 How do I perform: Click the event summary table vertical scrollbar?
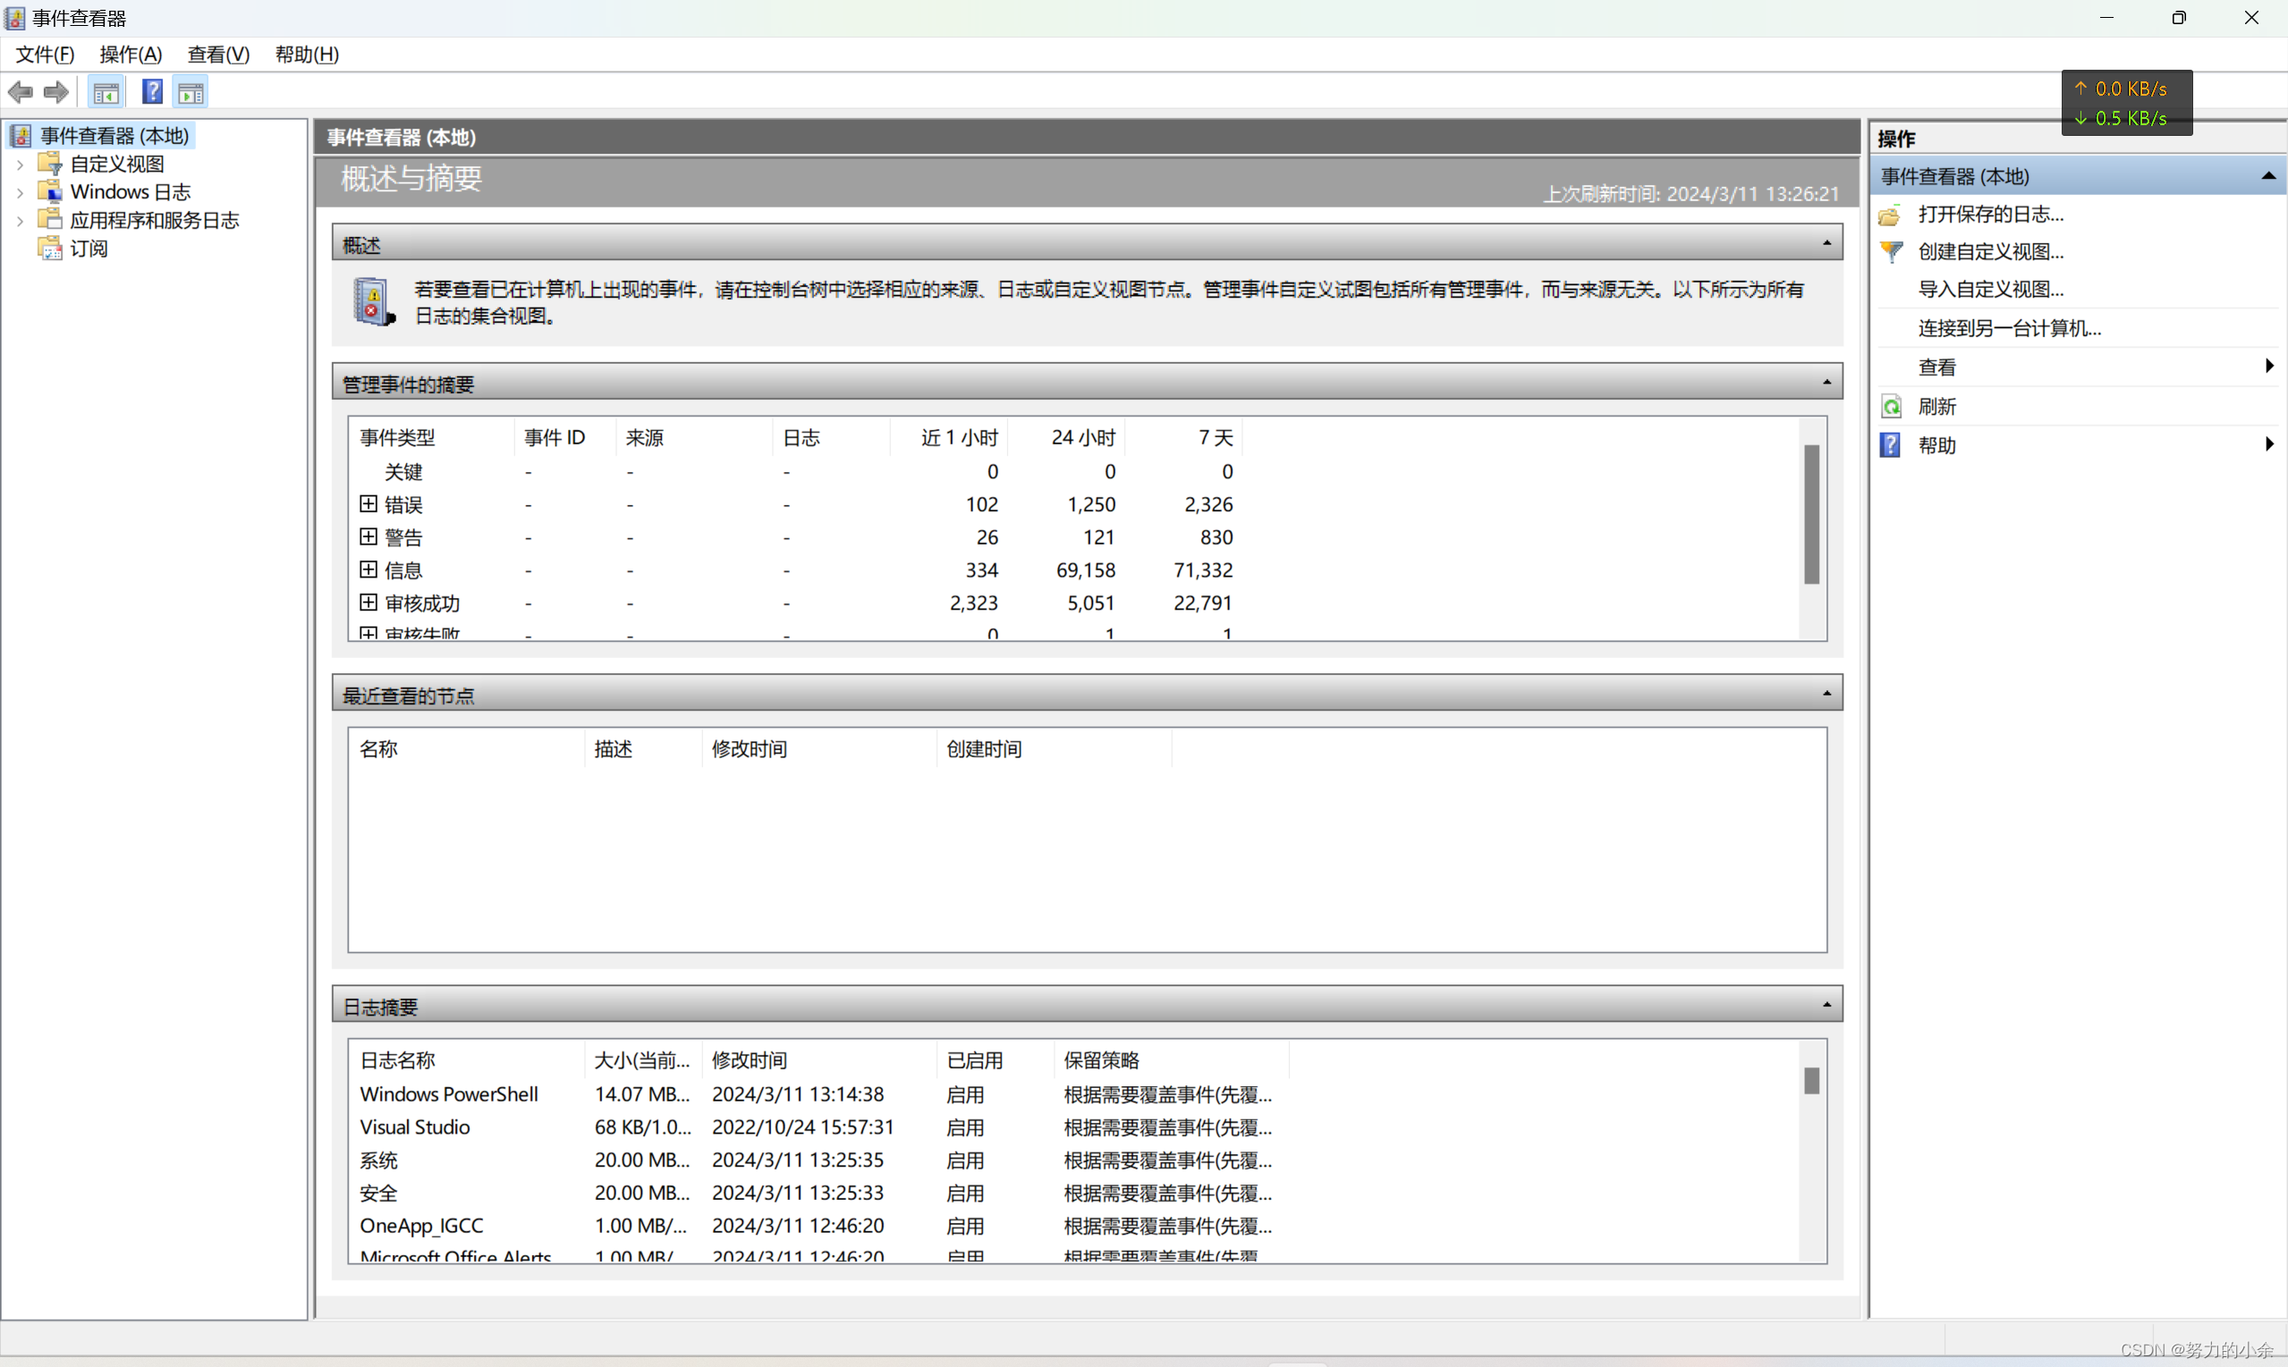tap(1811, 514)
